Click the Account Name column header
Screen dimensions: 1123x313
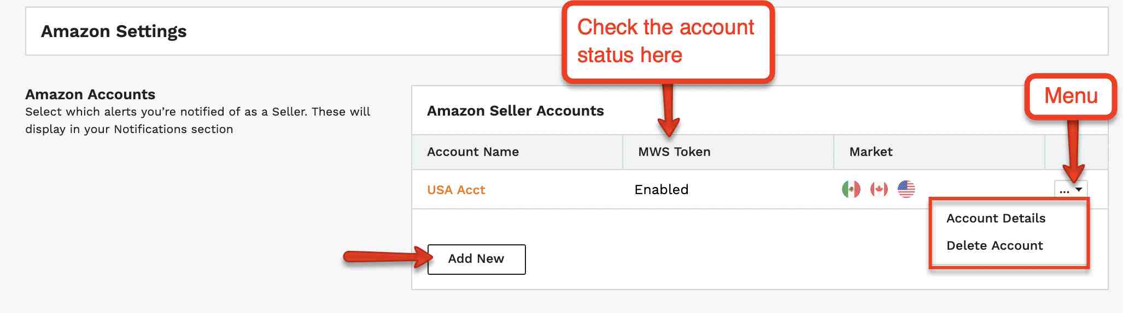click(x=473, y=152)
